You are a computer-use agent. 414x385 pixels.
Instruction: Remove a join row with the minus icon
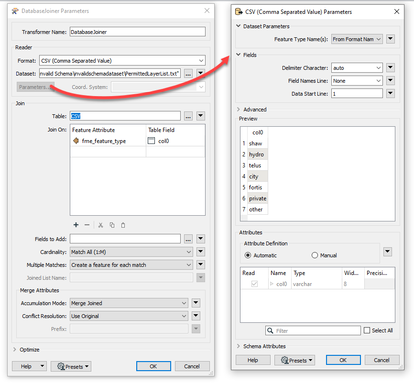87,225
